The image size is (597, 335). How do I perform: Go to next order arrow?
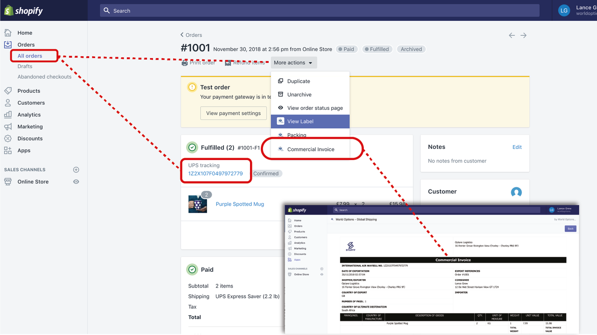click(x=524, y=35)
